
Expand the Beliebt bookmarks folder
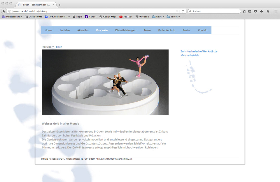pyautogui.click(x=173, y=17)
